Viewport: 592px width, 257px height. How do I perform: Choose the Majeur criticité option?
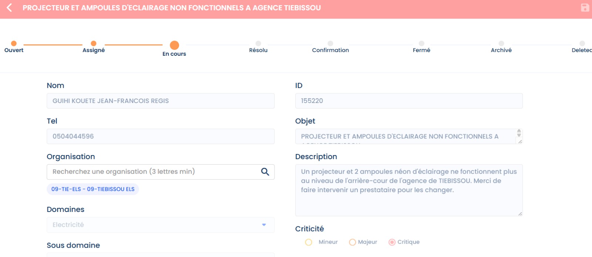(352, 242)
